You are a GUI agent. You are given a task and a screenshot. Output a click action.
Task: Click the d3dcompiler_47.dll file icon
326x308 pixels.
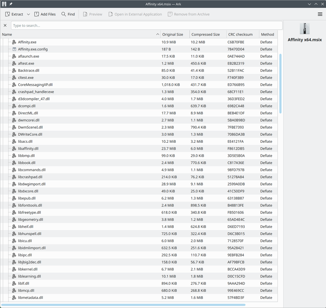[14, 99]
